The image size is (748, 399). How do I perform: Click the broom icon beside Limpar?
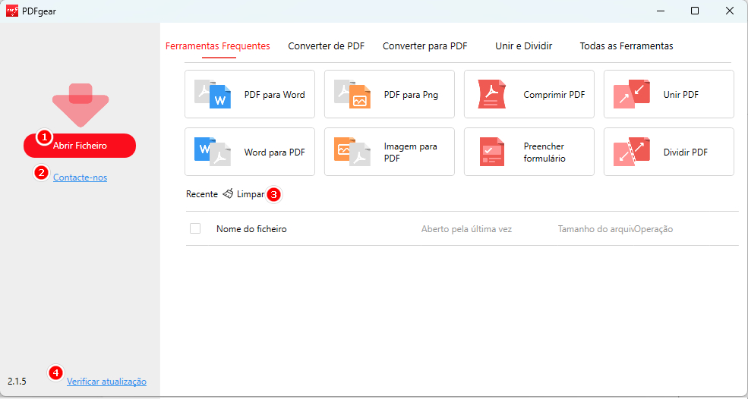tap(228, 193)
